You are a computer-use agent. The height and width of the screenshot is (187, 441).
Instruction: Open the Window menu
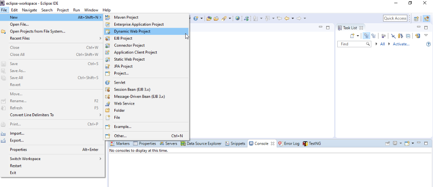(91, 10)
